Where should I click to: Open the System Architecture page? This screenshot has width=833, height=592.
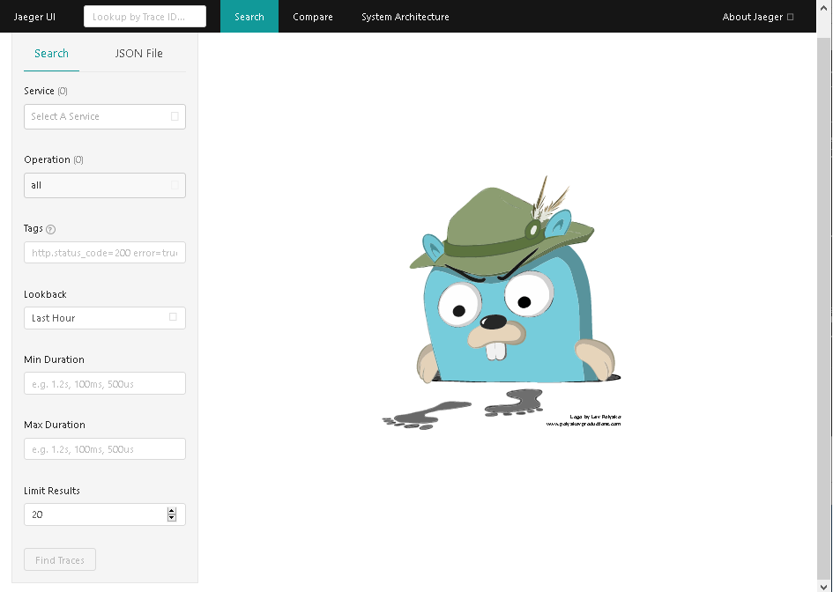click(x=405, y=17)
